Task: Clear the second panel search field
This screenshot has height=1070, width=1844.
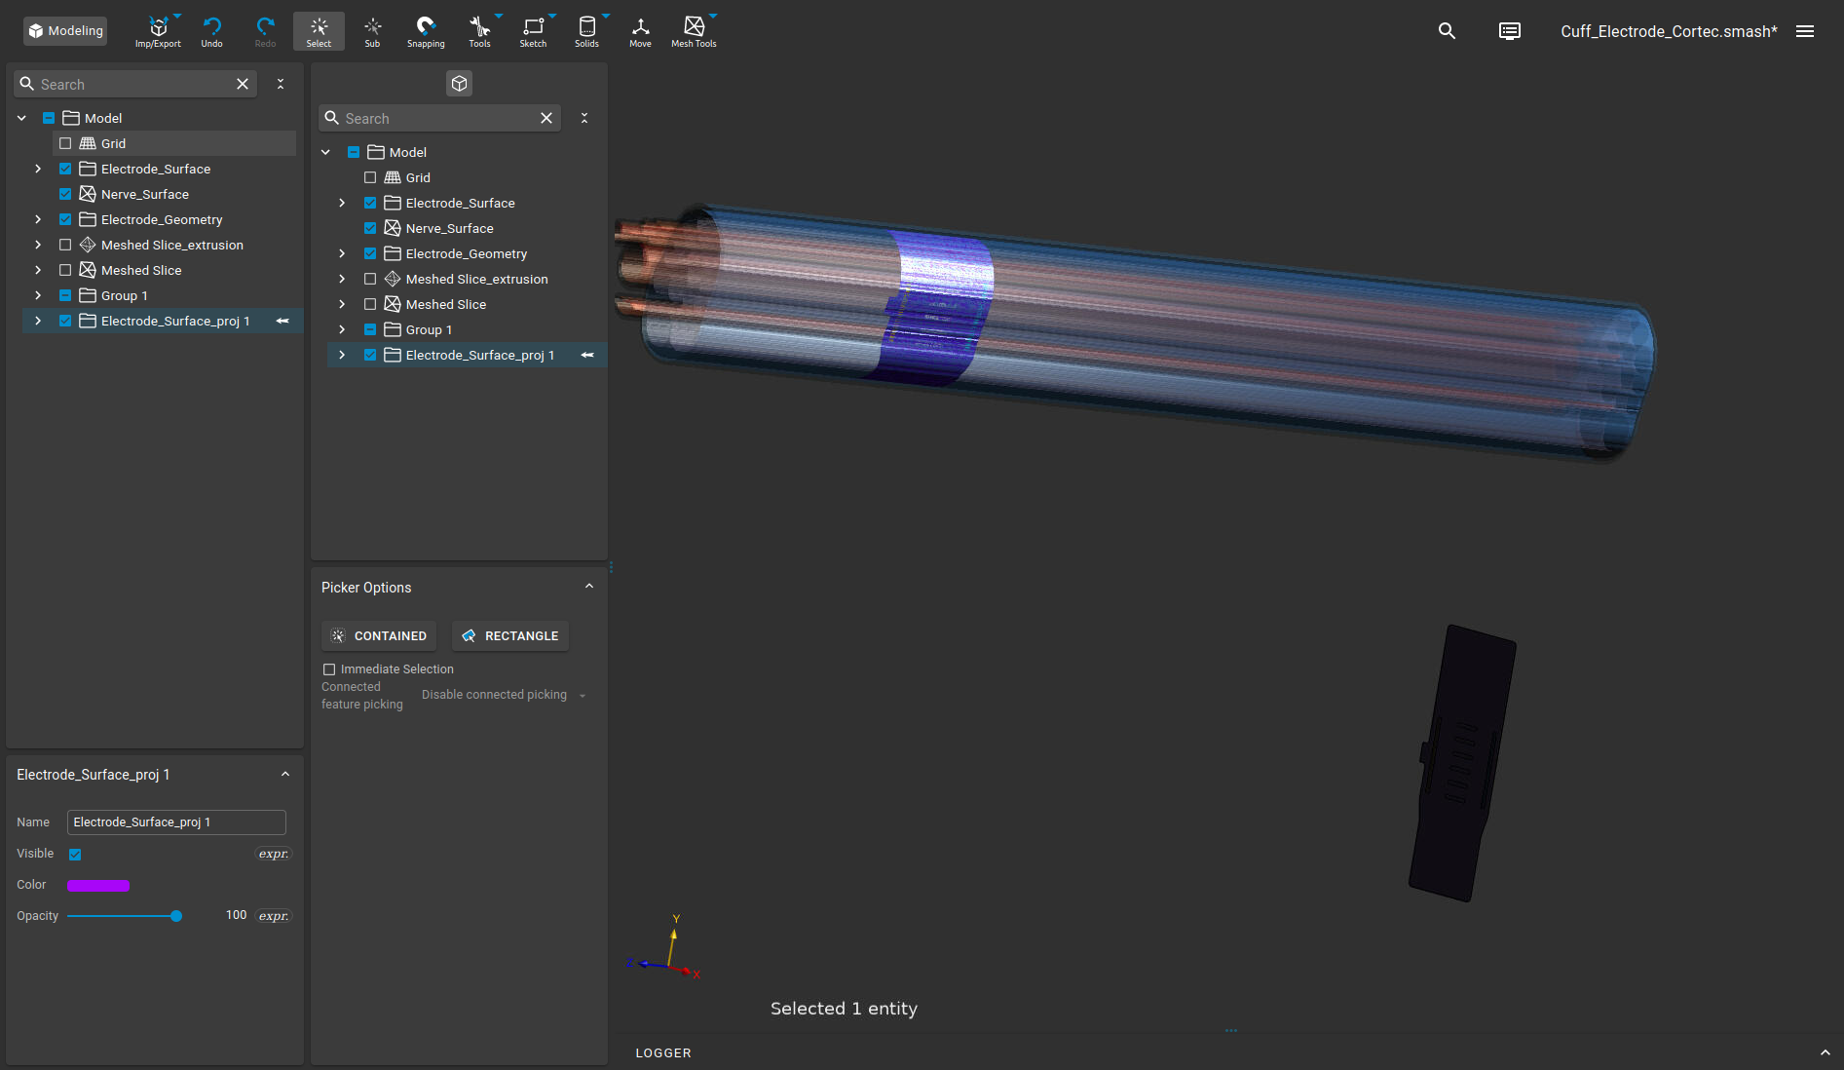Action: [546, 118]
